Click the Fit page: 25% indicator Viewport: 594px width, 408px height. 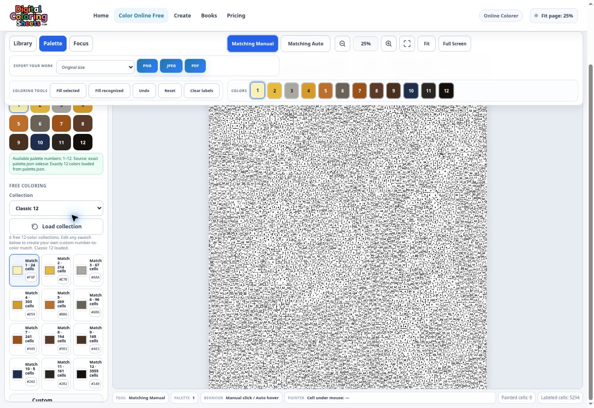[554, 16]
